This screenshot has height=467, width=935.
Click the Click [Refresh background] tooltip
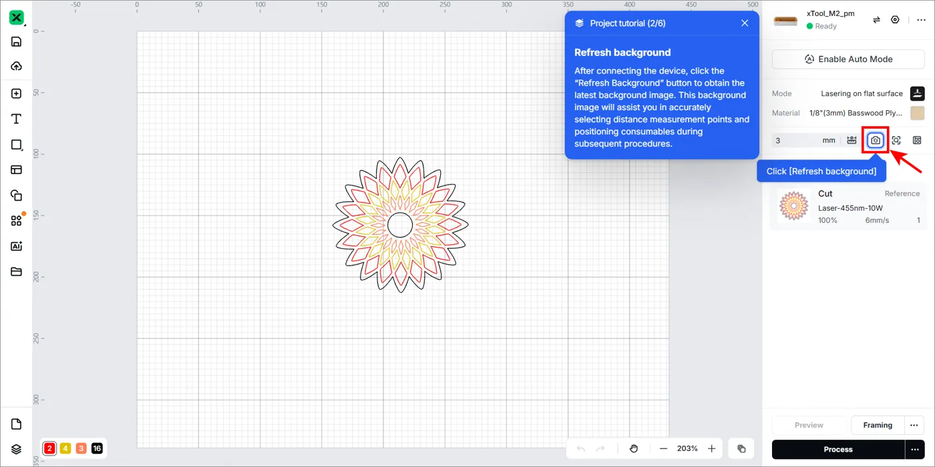click(x=821, y=171)
